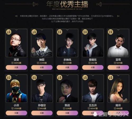Click the gold badge on 小漠's card
The width and height of the screenshot is (132, 119).
coord(9,77)
